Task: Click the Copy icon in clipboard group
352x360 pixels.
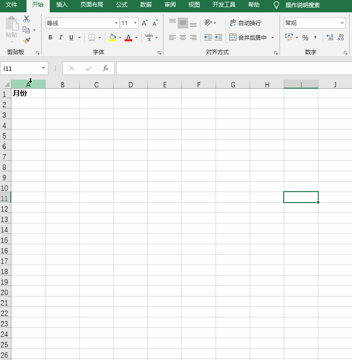Action: click(x=26, y=30)
